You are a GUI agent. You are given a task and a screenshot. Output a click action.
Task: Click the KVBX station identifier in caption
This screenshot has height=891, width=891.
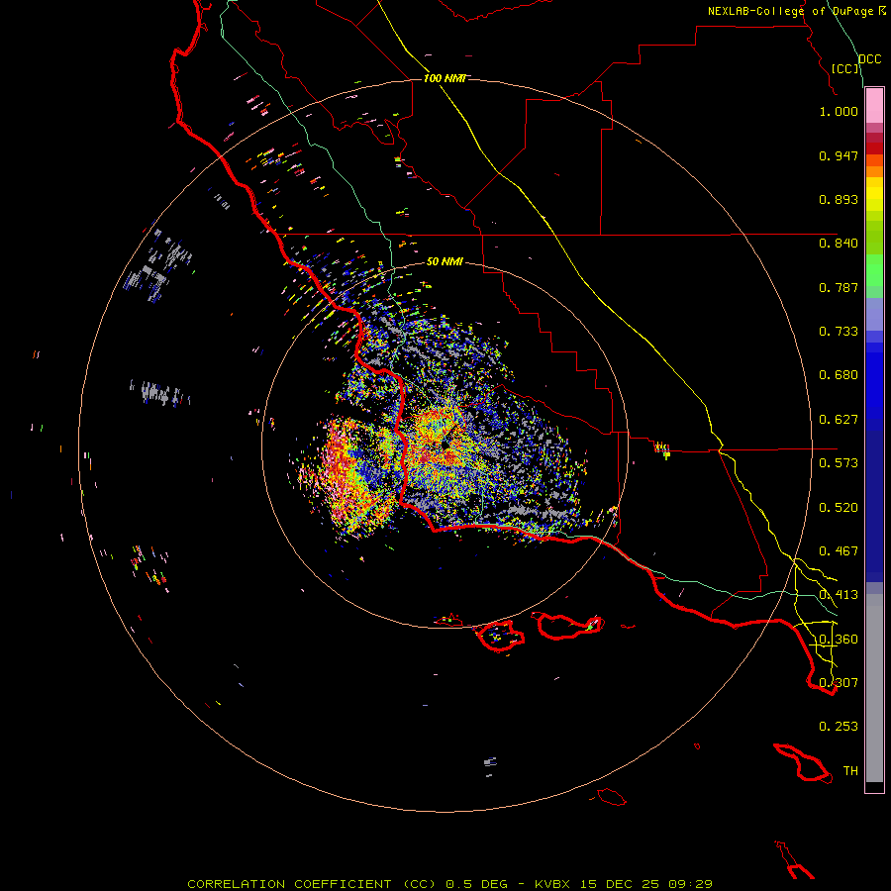click(x=551, y=884)
